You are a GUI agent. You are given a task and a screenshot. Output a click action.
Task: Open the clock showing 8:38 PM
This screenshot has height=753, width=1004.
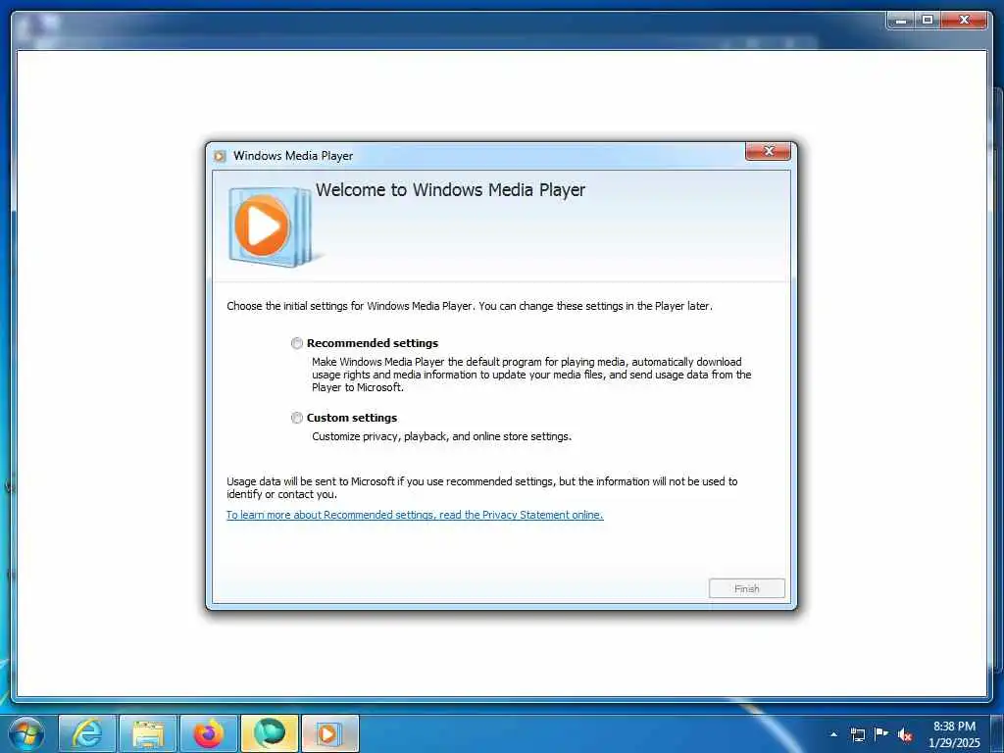pos(954,734)
